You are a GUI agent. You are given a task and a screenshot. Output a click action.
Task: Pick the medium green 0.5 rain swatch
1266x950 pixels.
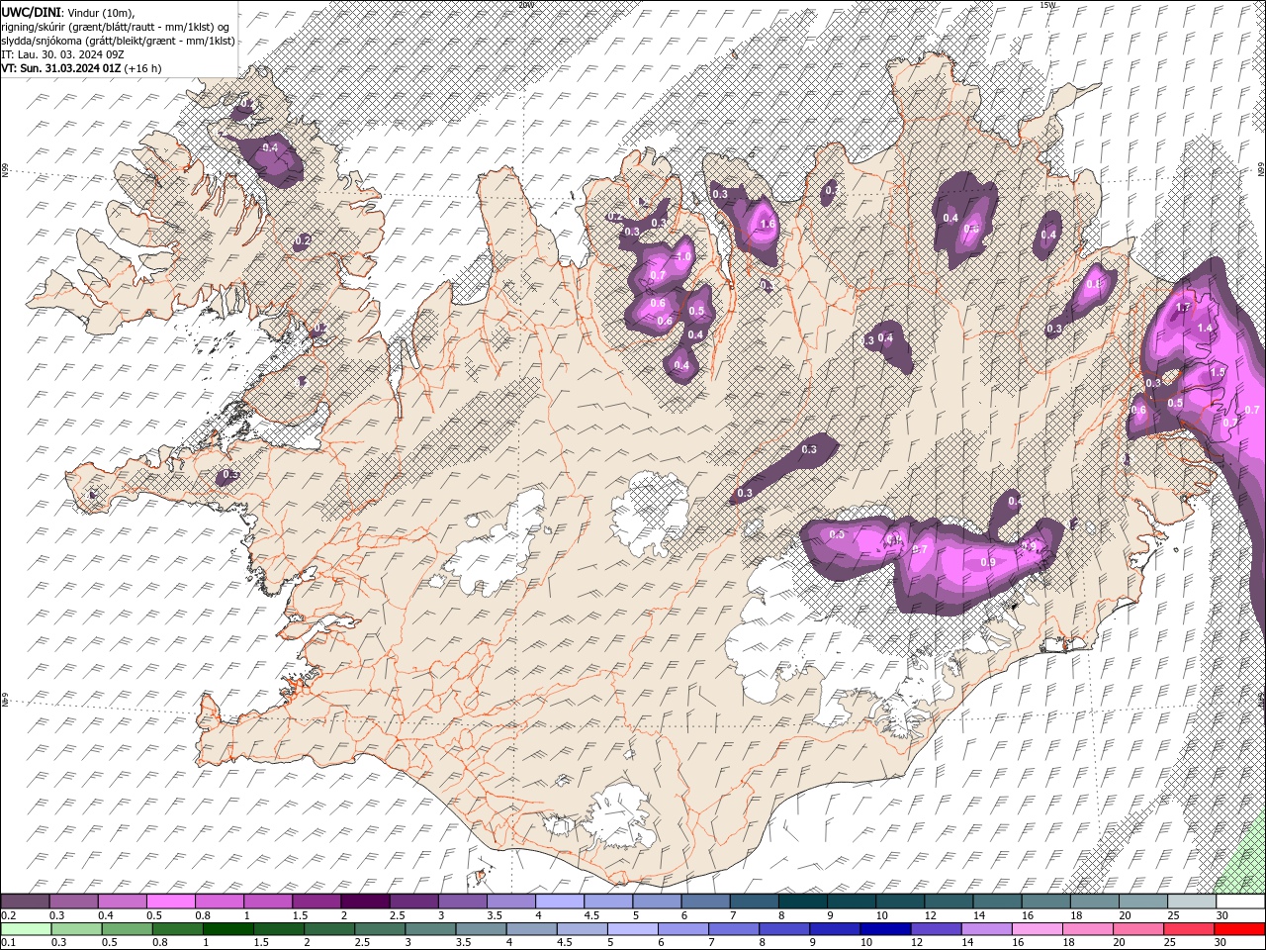[x=127, y=929]
